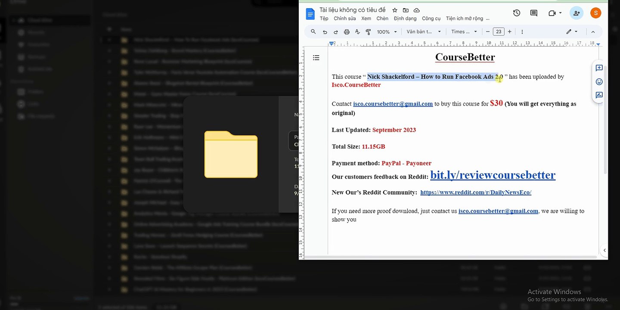Collapse the menus with the chevron
This screenshot has height=310, width=620.
[x=593, y=32]
